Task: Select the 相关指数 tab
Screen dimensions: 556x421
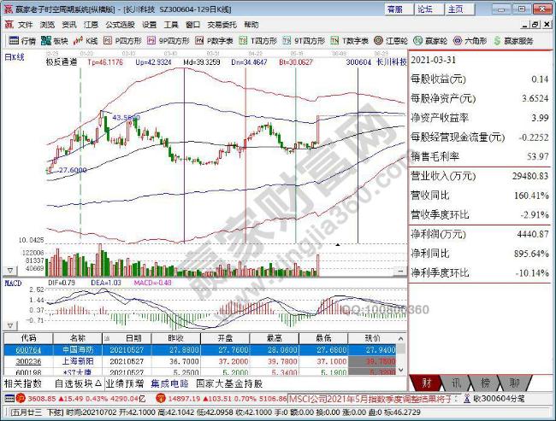Action: (x=23, y=383)
